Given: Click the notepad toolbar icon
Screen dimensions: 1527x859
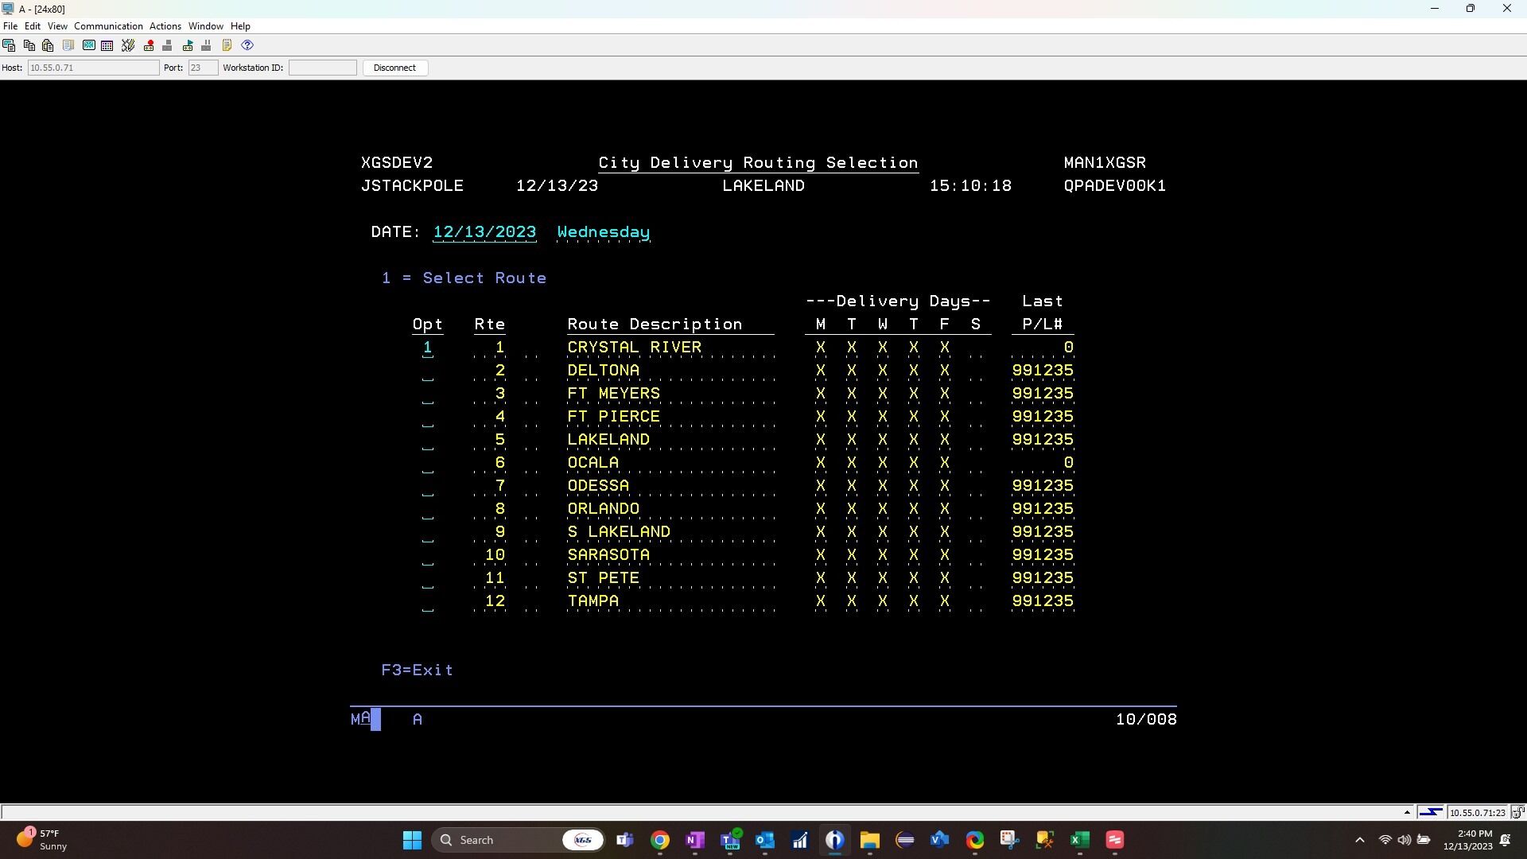Looking at the screenshot, I should point(227,45).
